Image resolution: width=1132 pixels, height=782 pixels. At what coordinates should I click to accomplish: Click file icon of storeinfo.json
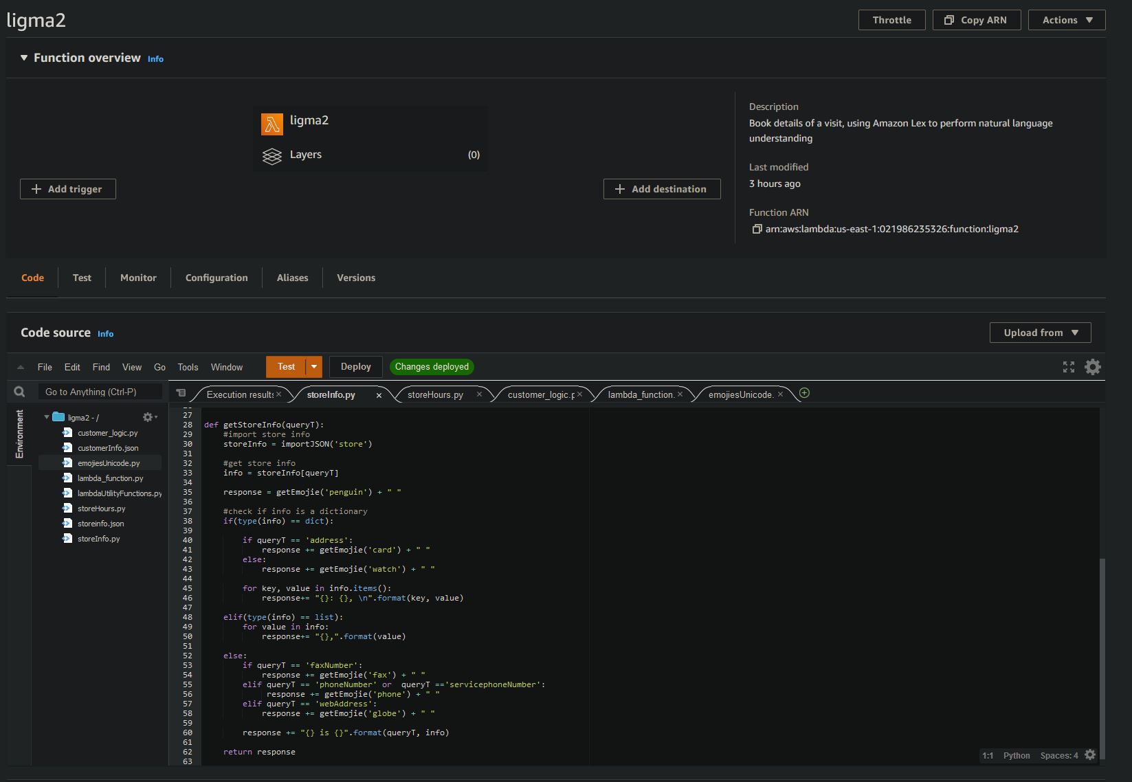[x=67, y=523]
